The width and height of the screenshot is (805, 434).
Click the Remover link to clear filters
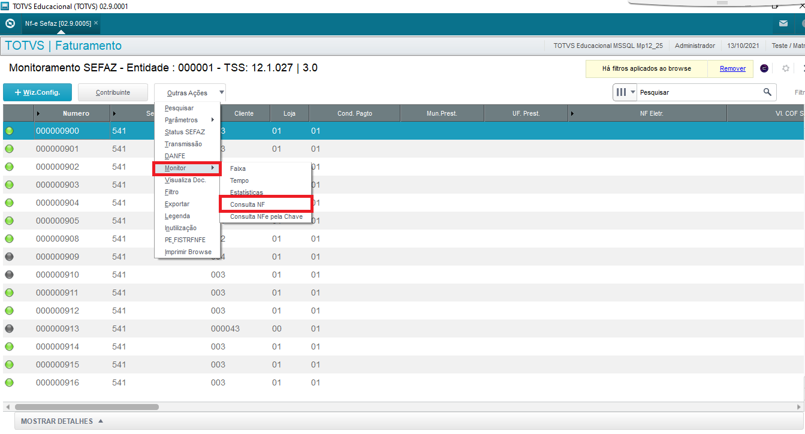pos(732,68)
